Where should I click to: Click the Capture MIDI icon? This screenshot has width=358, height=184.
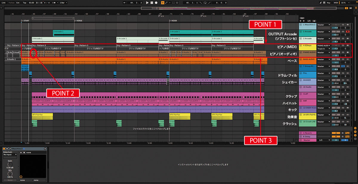pos(173,3)
